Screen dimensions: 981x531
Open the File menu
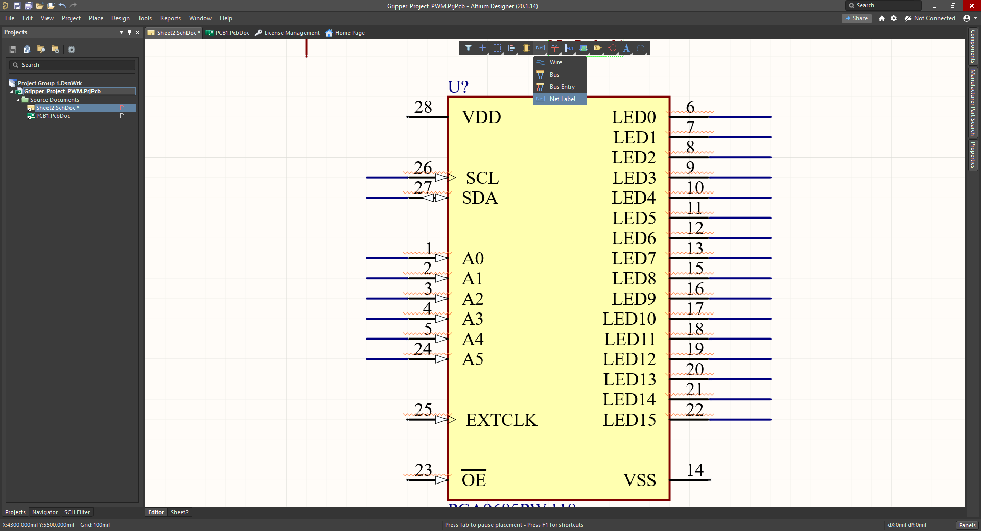coord(10,18)
